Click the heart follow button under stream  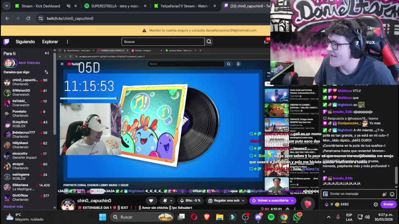[x=151, y=201]
